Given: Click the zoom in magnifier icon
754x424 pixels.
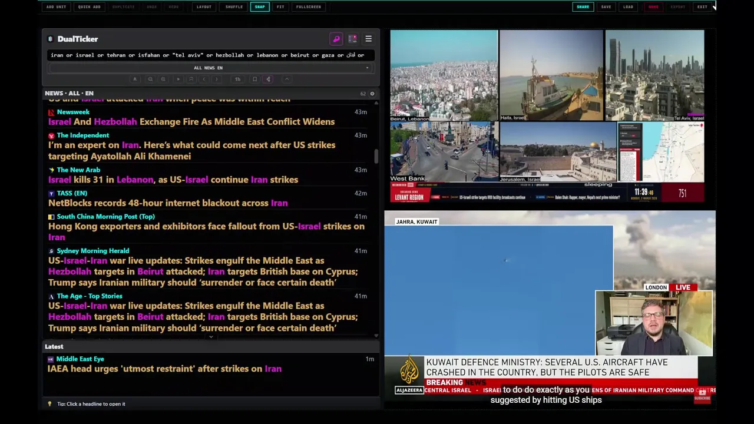Looking at the screenshot, I should click(163, 79).
